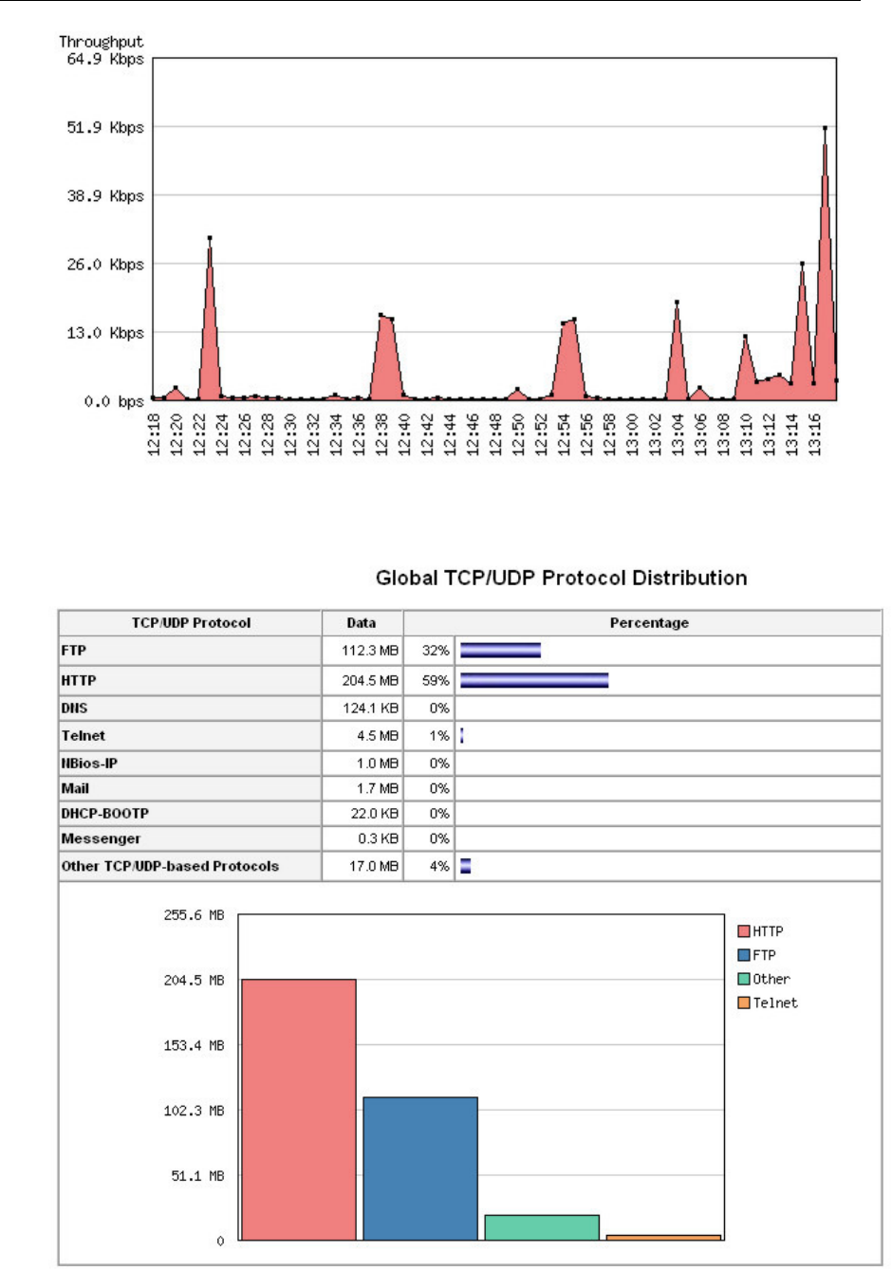Image resolution: width=892 pixels, height=1270 pixels.
Task: Click the throughput peak at 13:04
Action: [x=677, y=303]
